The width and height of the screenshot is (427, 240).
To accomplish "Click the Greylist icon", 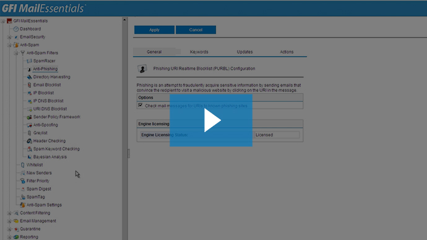I will coord(30,133).
